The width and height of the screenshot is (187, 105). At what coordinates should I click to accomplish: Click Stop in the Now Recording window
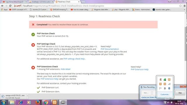pos(180,93)
